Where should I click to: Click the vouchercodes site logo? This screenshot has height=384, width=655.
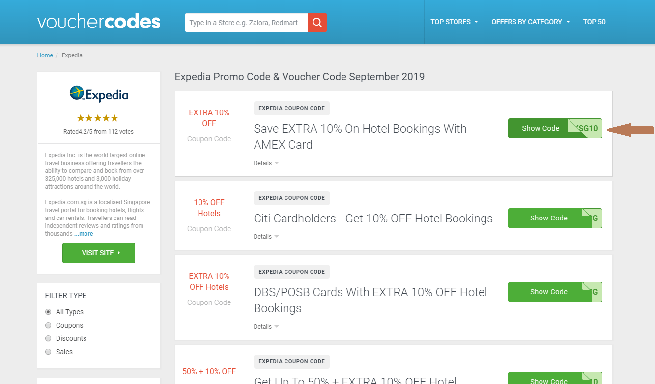coord(98,21)
